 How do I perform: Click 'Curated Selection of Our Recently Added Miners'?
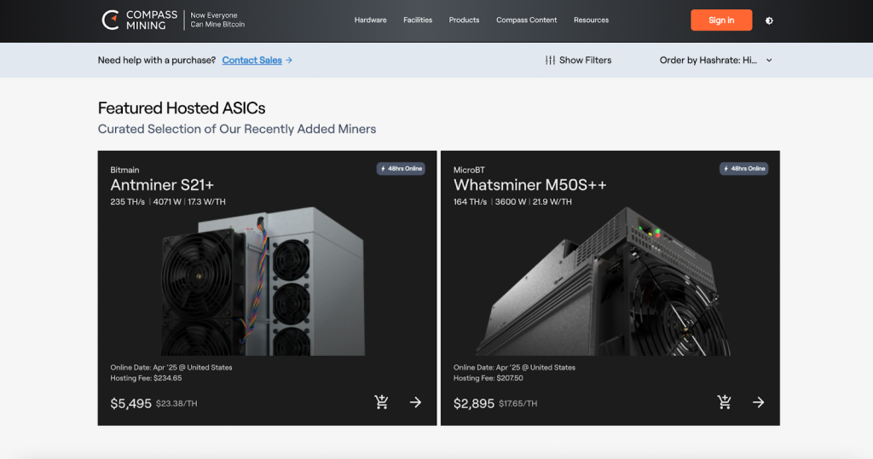coord(237,129)
